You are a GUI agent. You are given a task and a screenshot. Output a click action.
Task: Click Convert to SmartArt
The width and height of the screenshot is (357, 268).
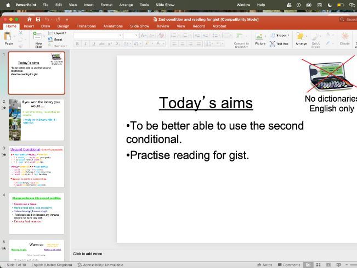[241, 40]
